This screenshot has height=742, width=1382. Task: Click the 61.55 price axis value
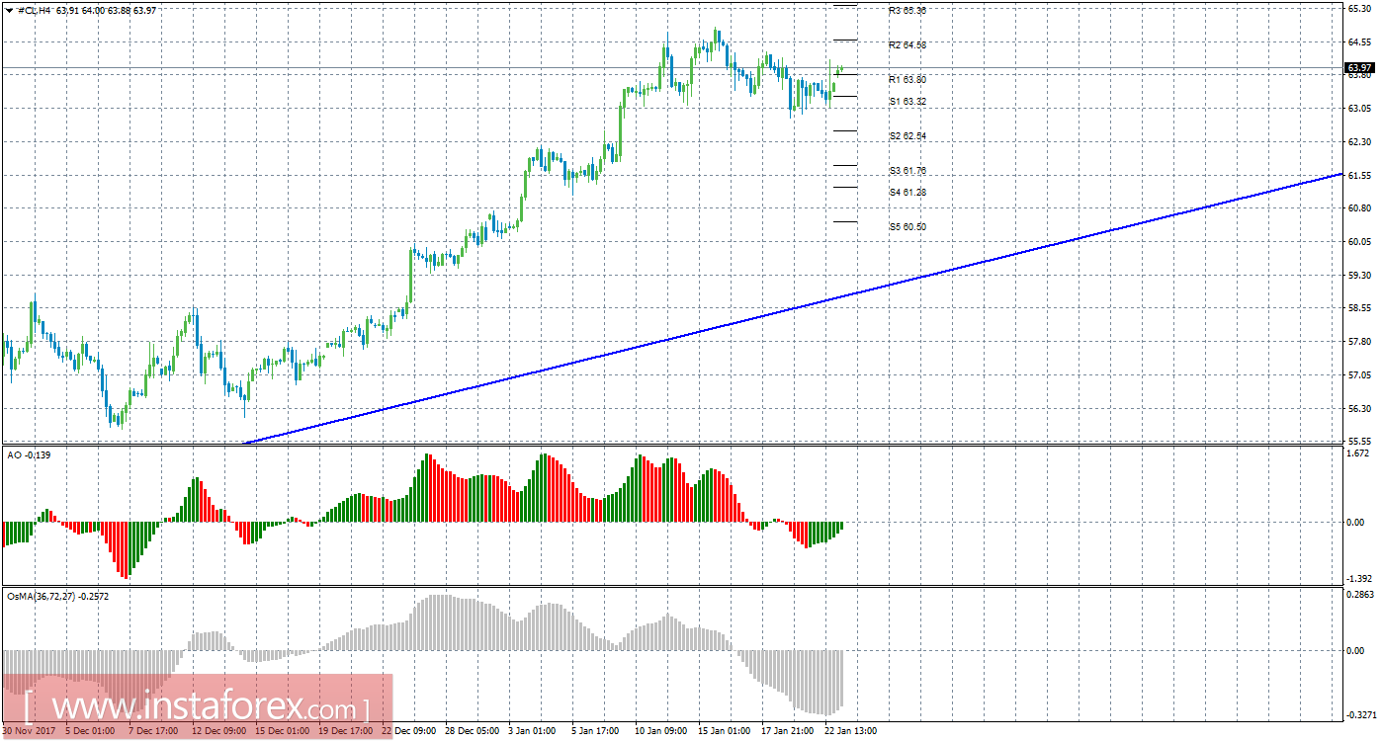point(1359,175)
